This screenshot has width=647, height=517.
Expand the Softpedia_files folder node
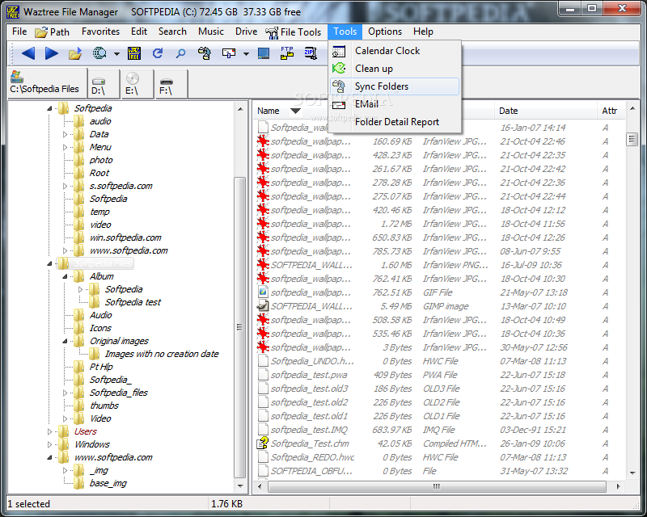[x=65, y=393]
